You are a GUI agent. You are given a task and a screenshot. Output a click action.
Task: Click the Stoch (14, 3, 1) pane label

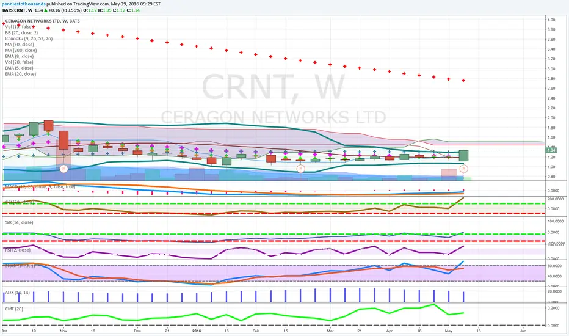[x=20, y=266]
